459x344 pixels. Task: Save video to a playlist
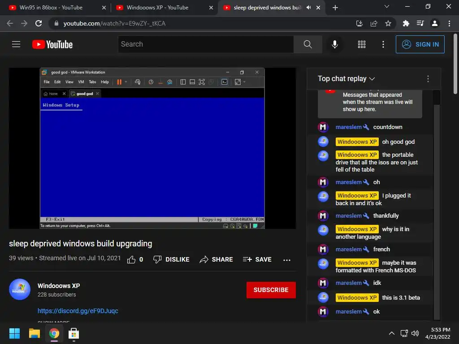257,259
